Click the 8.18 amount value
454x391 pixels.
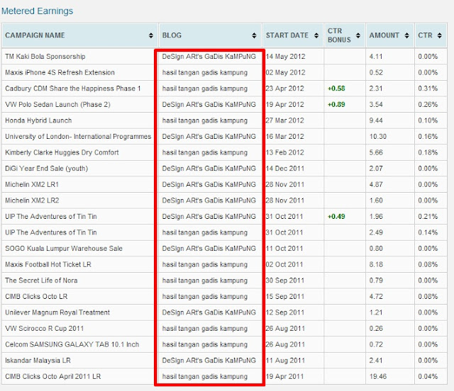pos(376,264)
